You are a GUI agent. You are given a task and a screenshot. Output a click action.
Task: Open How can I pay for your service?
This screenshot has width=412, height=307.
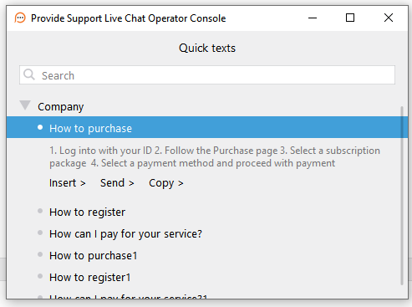(125, 234)
